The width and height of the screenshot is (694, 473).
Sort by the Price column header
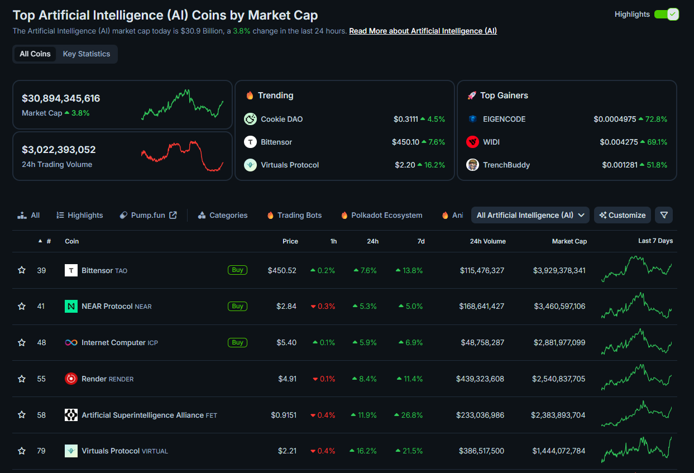tap(290, 241)
